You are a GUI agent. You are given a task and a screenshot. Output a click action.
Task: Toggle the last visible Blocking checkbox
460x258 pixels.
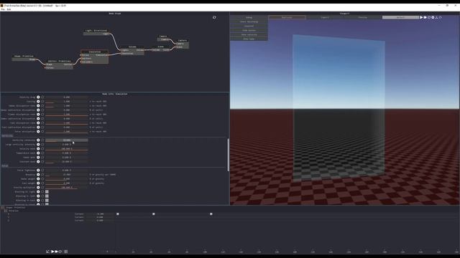pos(47,204)
